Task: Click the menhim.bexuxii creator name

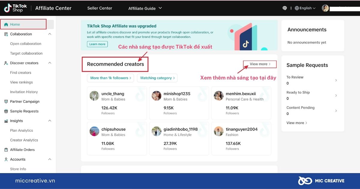Action: [241, 94]
